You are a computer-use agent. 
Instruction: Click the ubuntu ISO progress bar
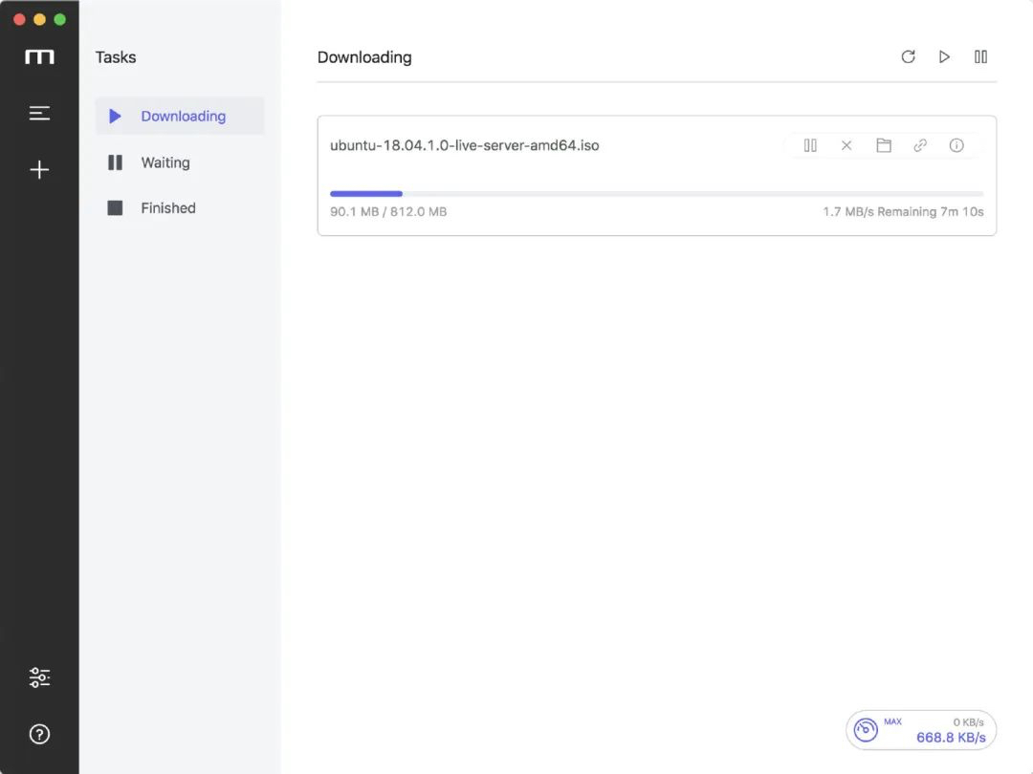(656, 194)
